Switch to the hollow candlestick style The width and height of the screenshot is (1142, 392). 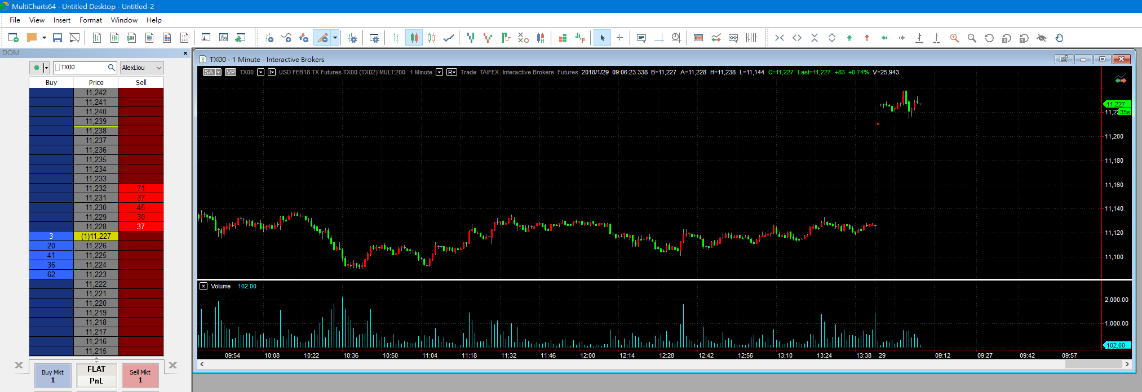[x=431, y=38]
